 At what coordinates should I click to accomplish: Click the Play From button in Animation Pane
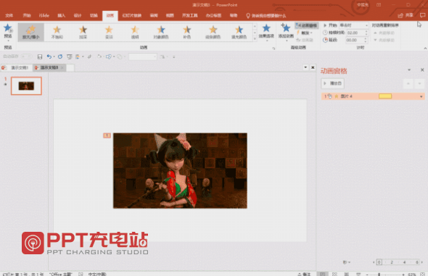[x=332, y=83]
